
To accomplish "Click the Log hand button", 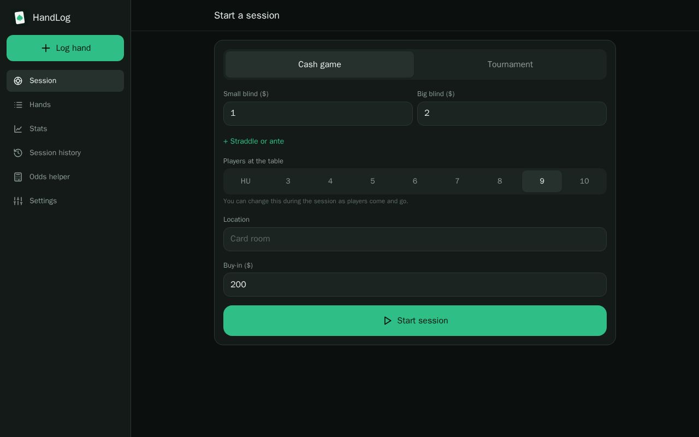I will click(x=65, y=48).
